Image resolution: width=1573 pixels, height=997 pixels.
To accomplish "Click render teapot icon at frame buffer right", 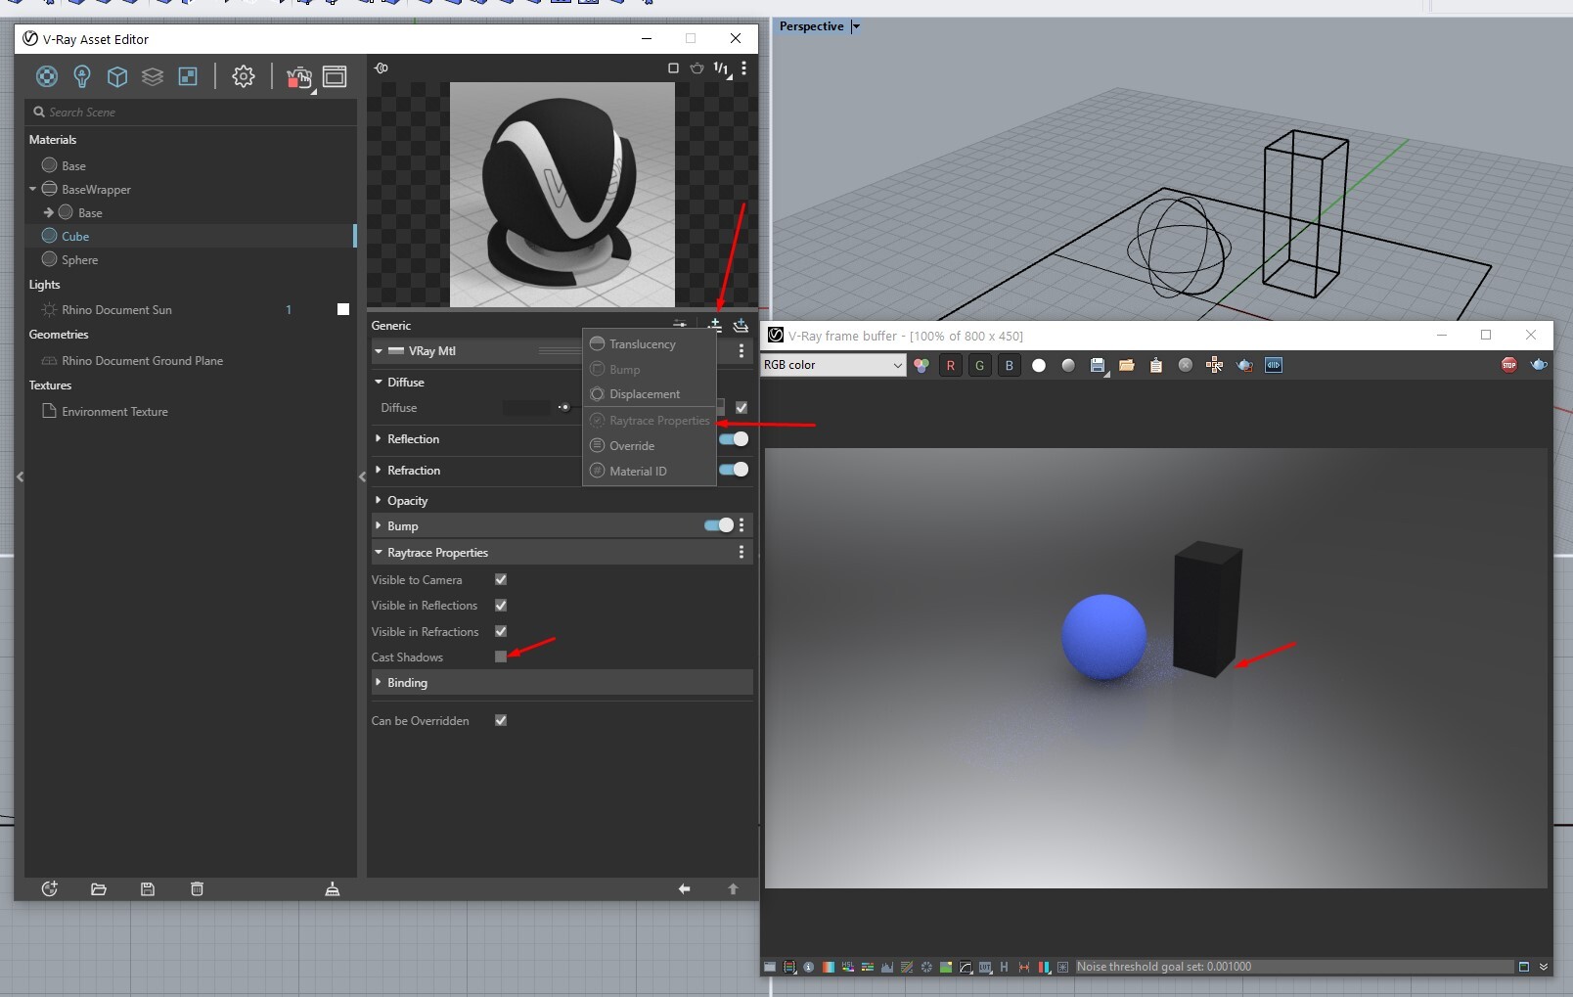I will [x=1539, y=365].
